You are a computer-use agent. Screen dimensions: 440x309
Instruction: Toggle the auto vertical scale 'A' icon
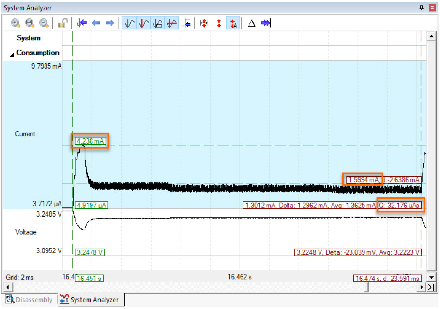[x=233, y=23]
